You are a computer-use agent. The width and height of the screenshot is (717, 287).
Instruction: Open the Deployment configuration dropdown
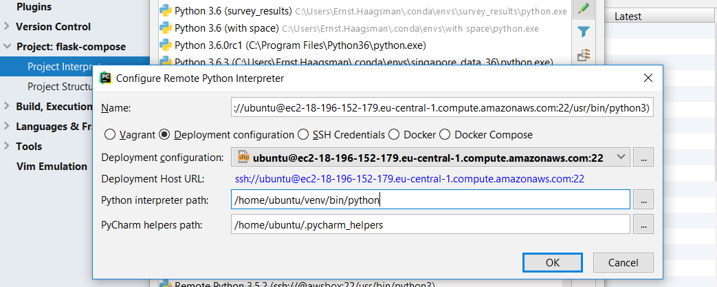click(x=431, y=158)
